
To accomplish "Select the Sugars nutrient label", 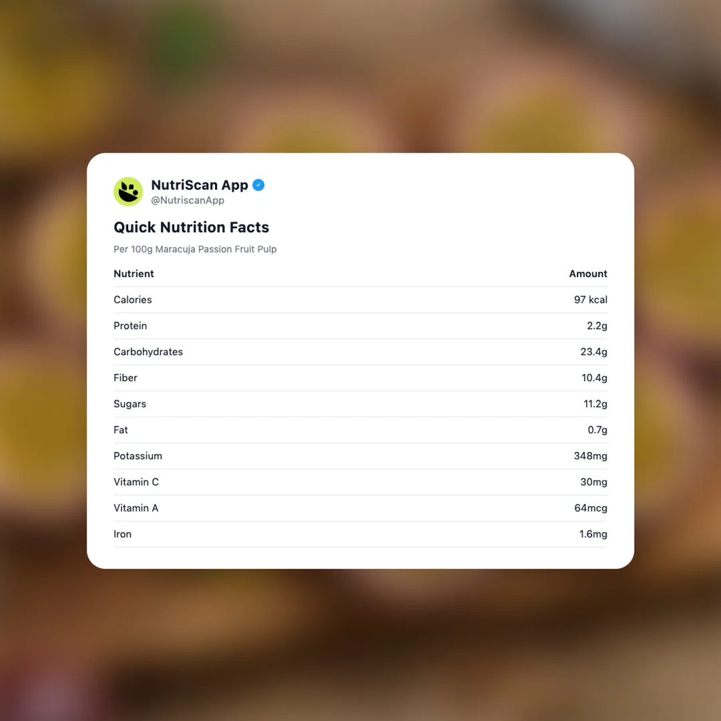I will pyautogui.click(x=130, y=404).
